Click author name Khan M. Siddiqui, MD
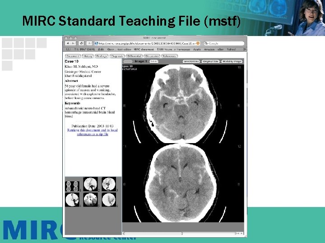The width and height of the screenshot is (325, 243). pos(81,66)
